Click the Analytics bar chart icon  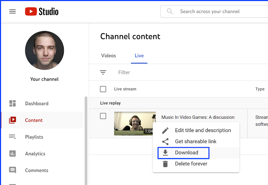pos(13,154)
